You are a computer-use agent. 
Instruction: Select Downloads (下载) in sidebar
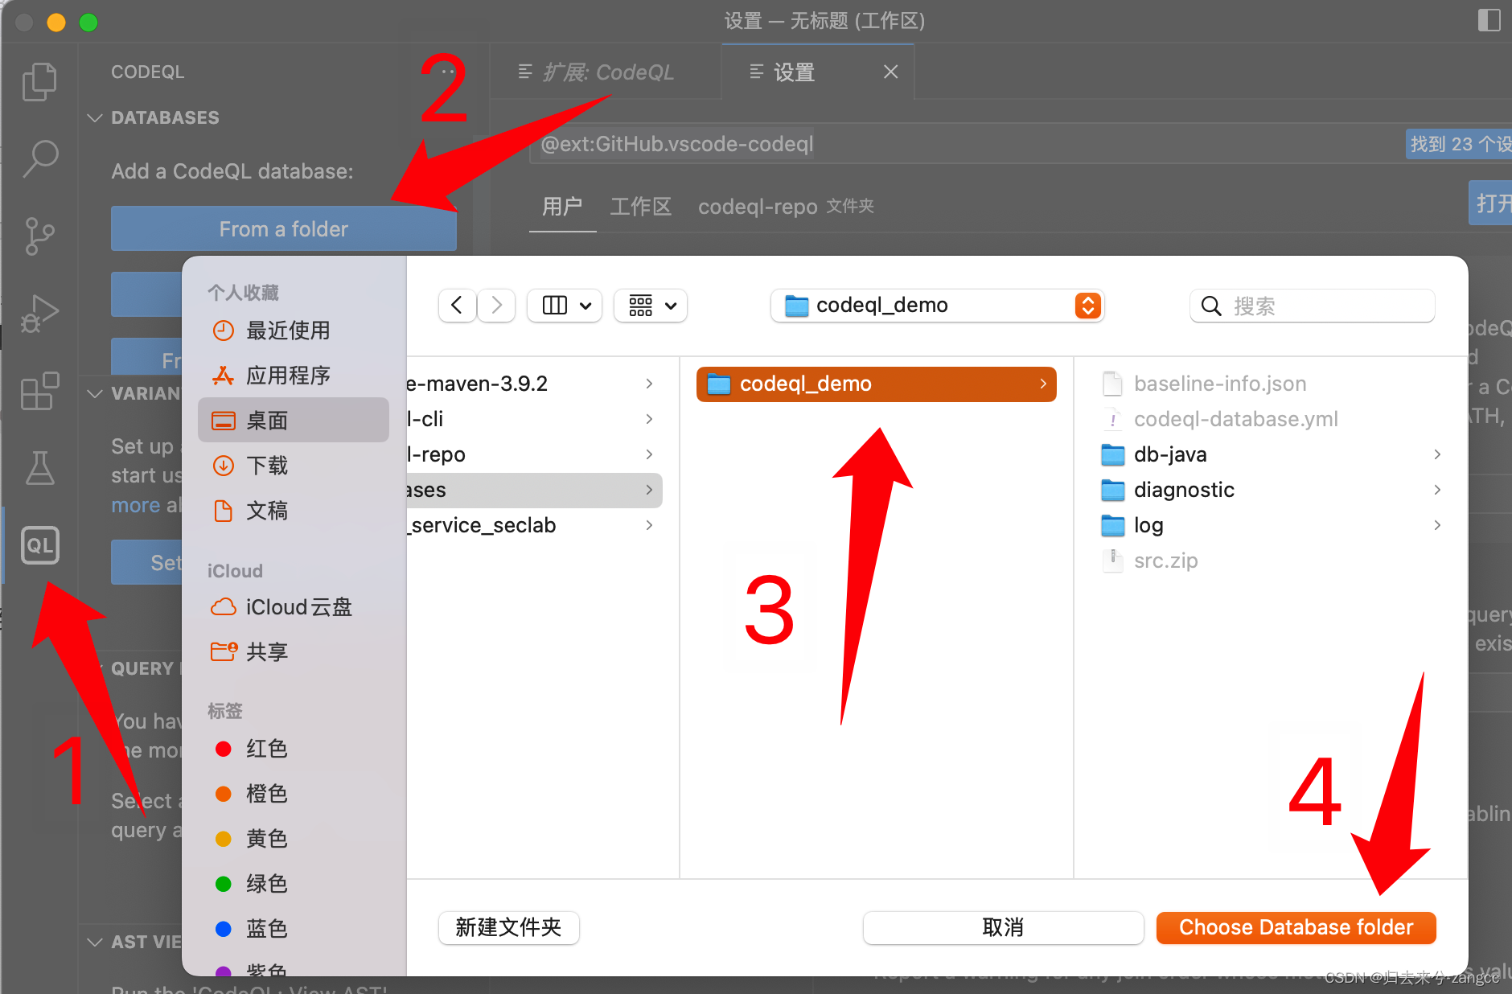(294, 466)
